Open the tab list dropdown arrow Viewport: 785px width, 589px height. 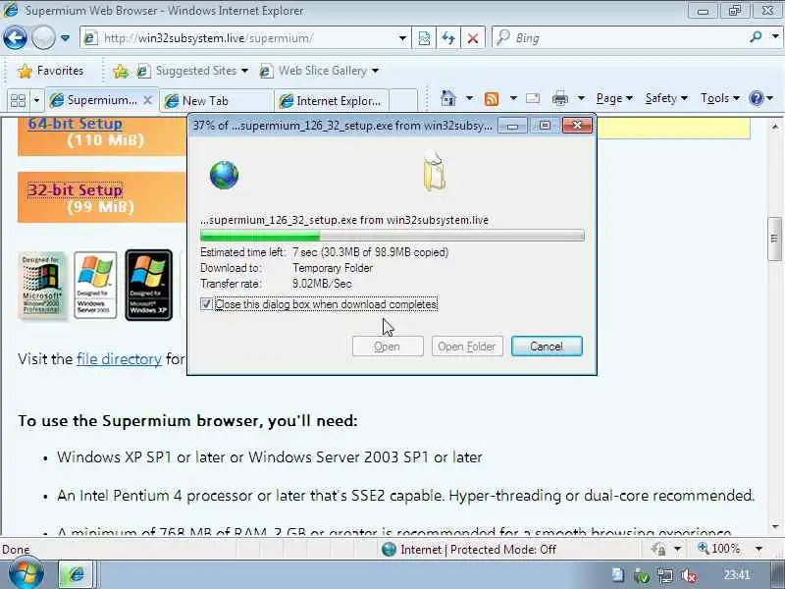tap(36, 101)
